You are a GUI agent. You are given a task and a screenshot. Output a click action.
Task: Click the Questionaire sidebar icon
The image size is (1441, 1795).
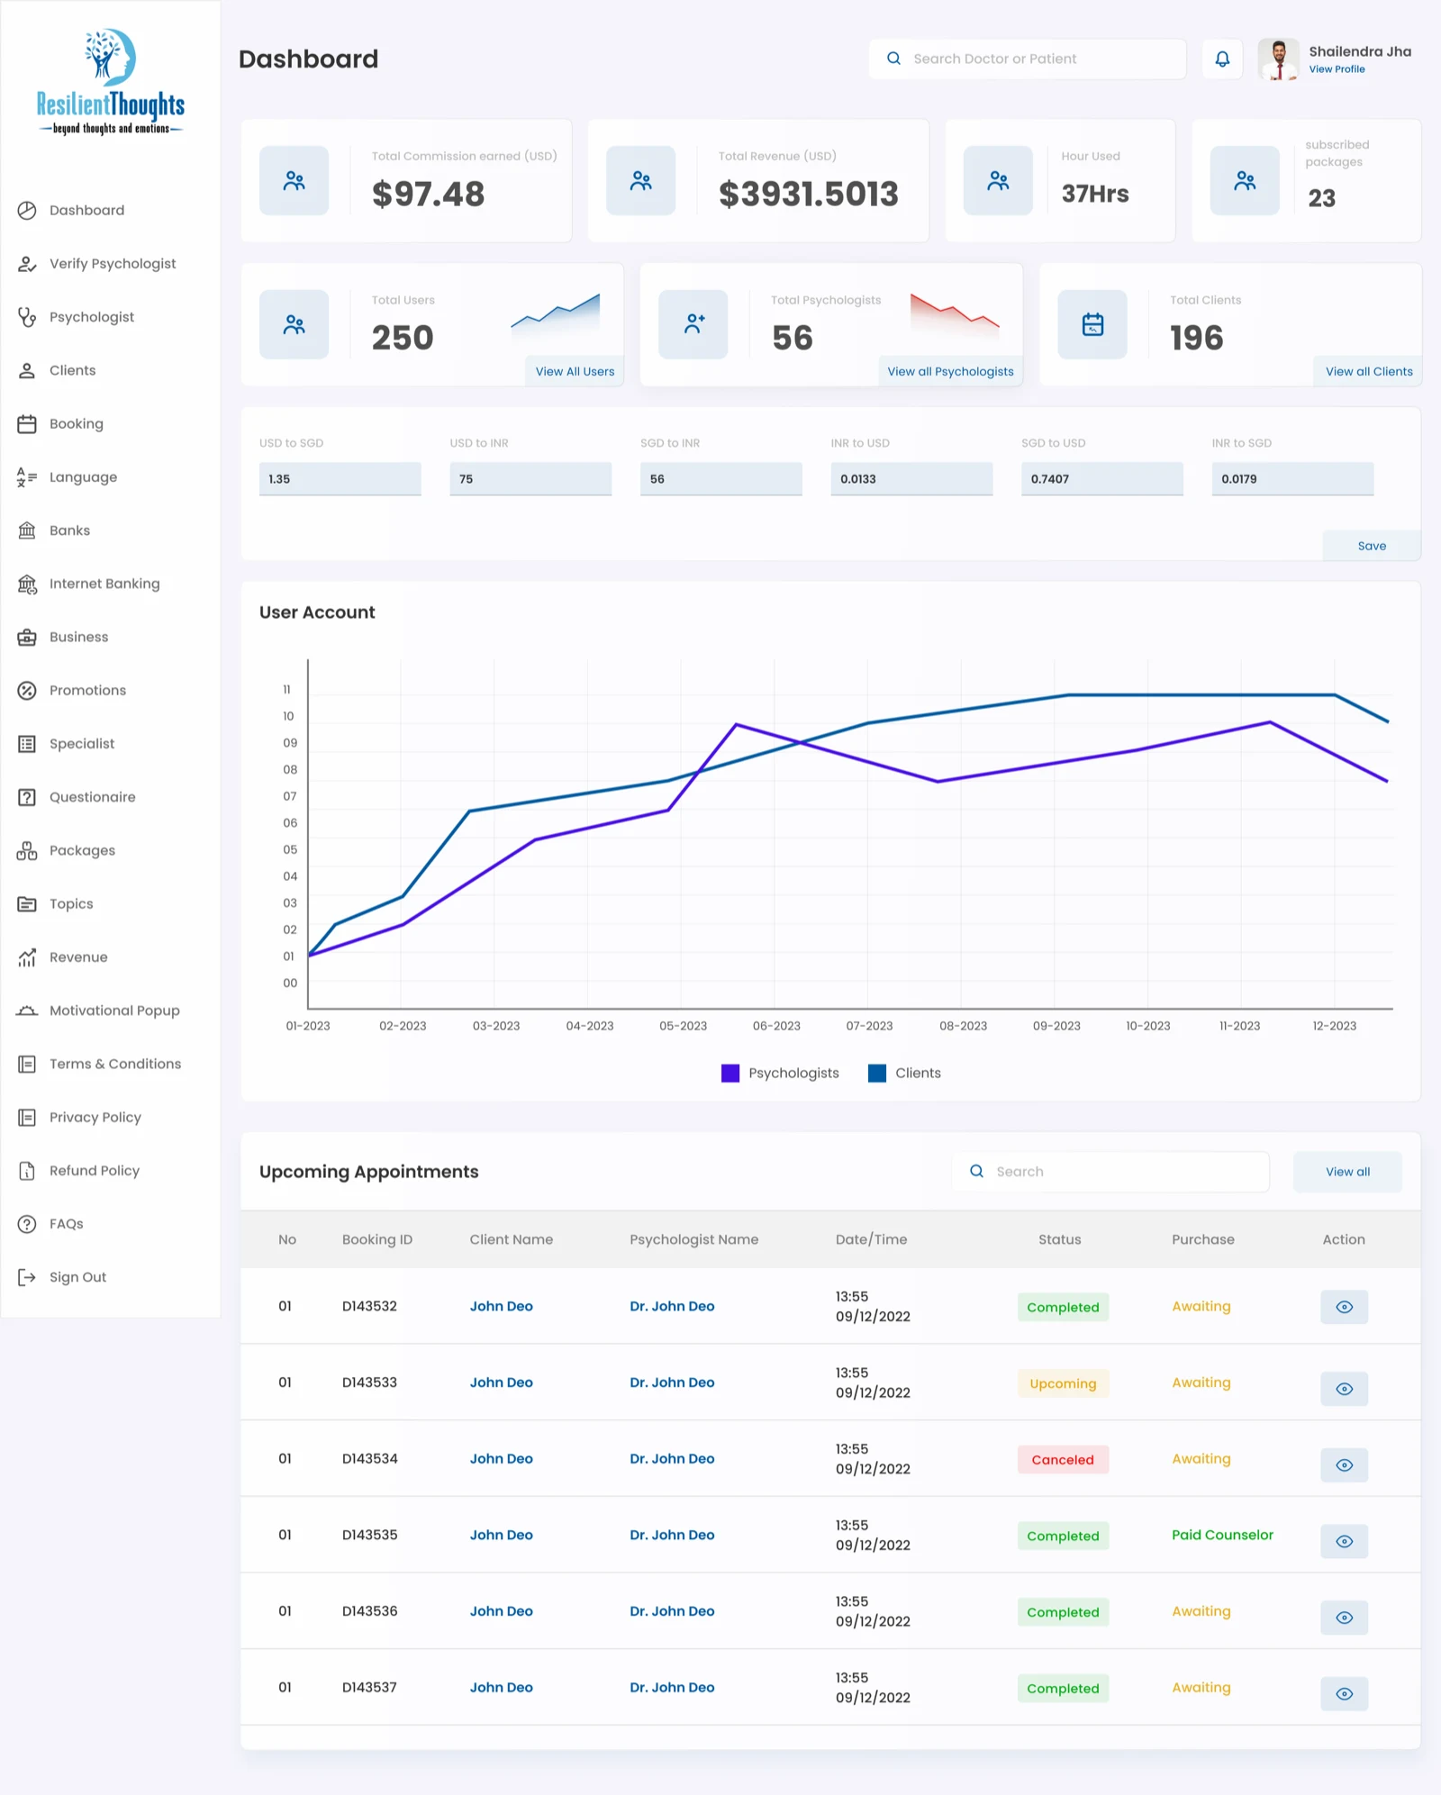[27, 797]
